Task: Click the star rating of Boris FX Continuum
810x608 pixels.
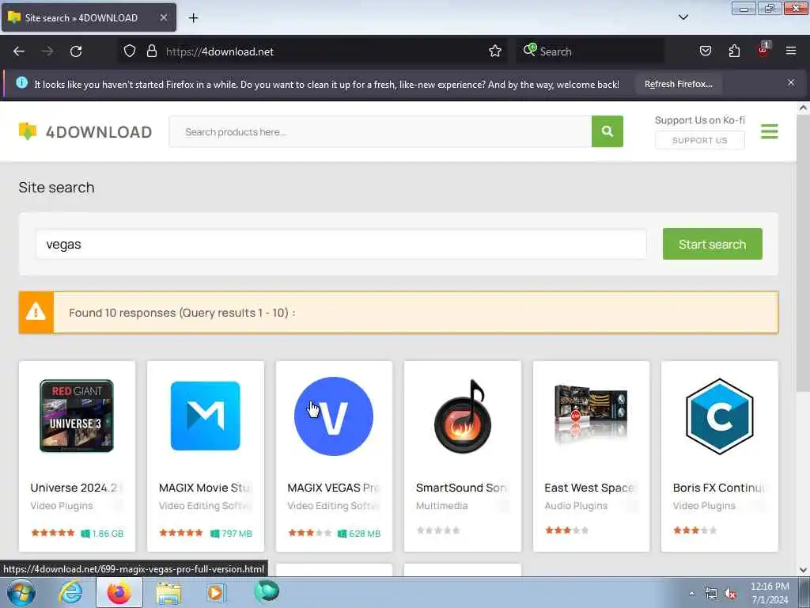Action: point(695,530)
